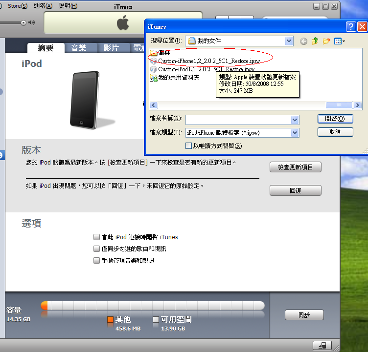Image resolution: width=368 pixels, height=352 pixels.
Task: Open the 說明 menu
Action: [68, 5]
